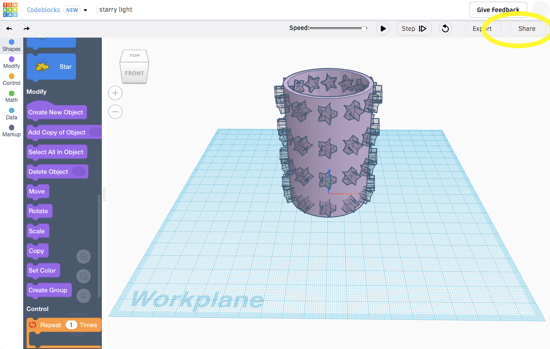
Task: Click the Export button
Action: click(x=483, y=28)
